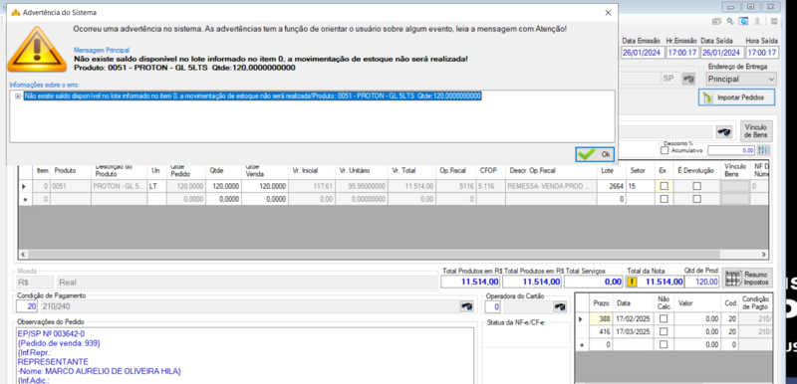Close the Advertência do Sistema dialog
The image size is (797, 384).
[608, 13]
